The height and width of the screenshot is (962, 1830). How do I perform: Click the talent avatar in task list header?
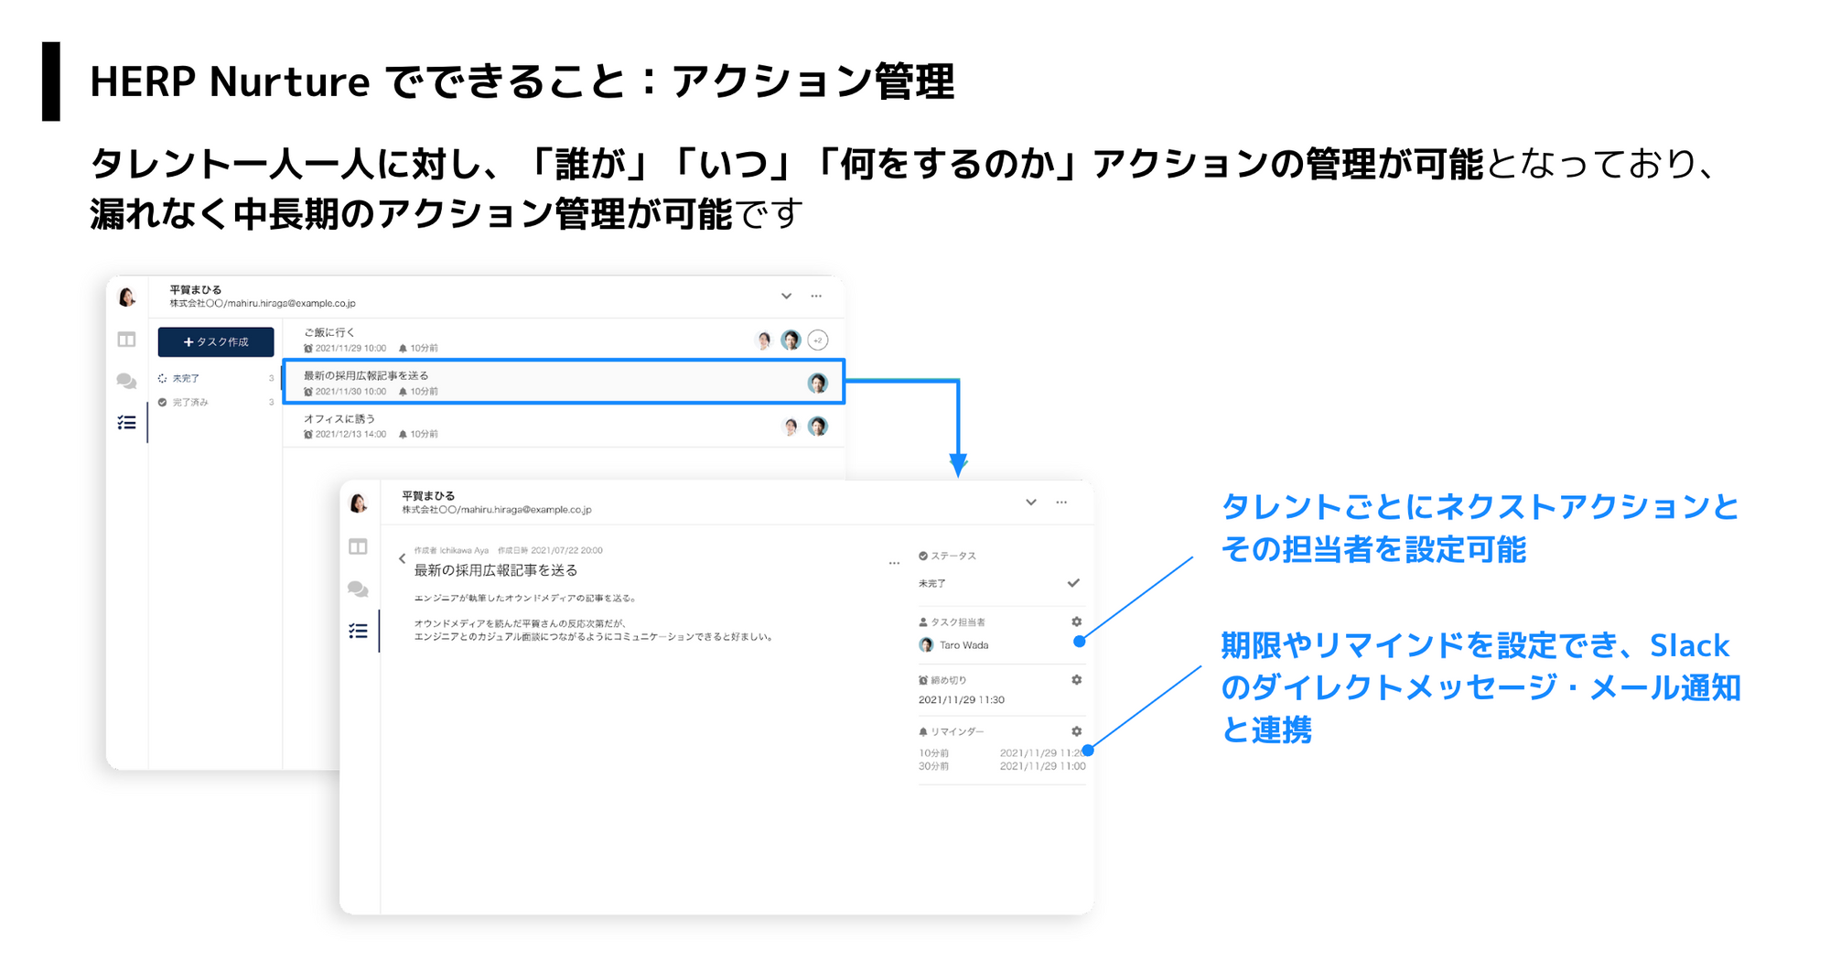pos(127,296)
